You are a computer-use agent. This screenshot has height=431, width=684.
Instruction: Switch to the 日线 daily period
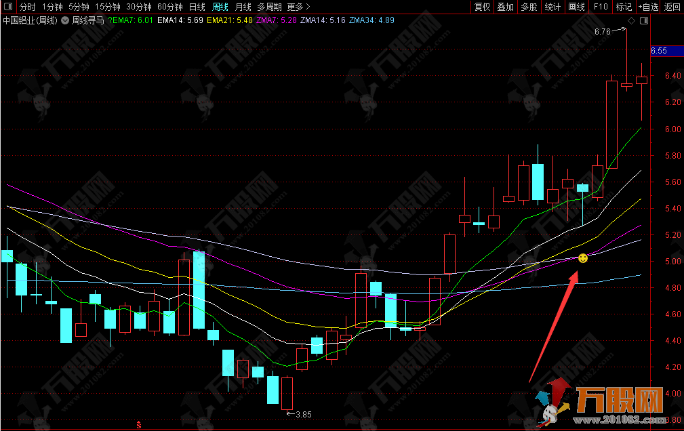[197, 7]
